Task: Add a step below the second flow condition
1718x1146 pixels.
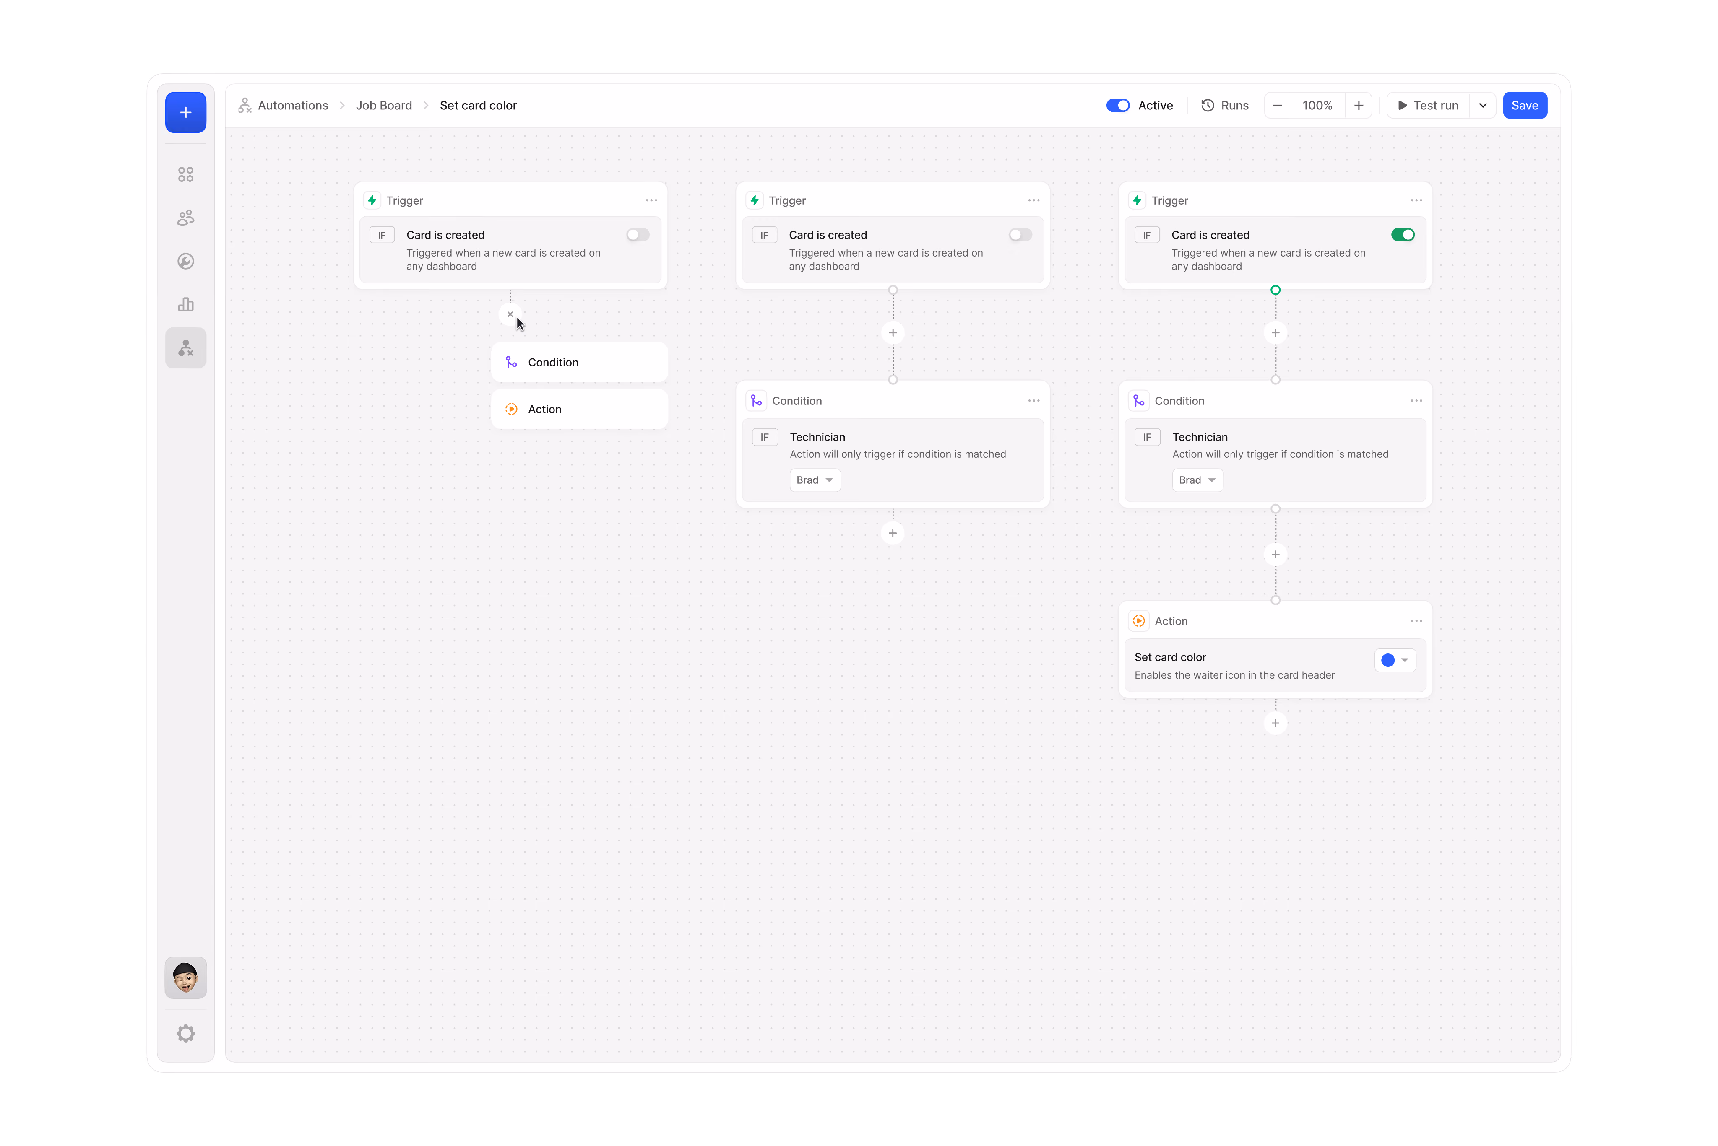Action: coord(893,534)
